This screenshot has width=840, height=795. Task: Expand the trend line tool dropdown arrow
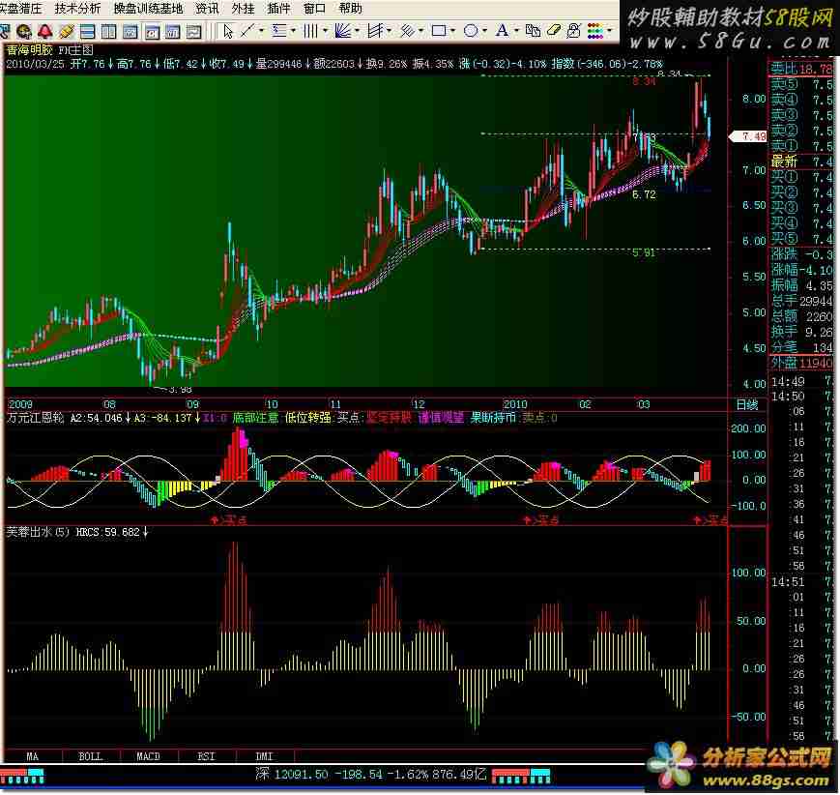[261, 31]
